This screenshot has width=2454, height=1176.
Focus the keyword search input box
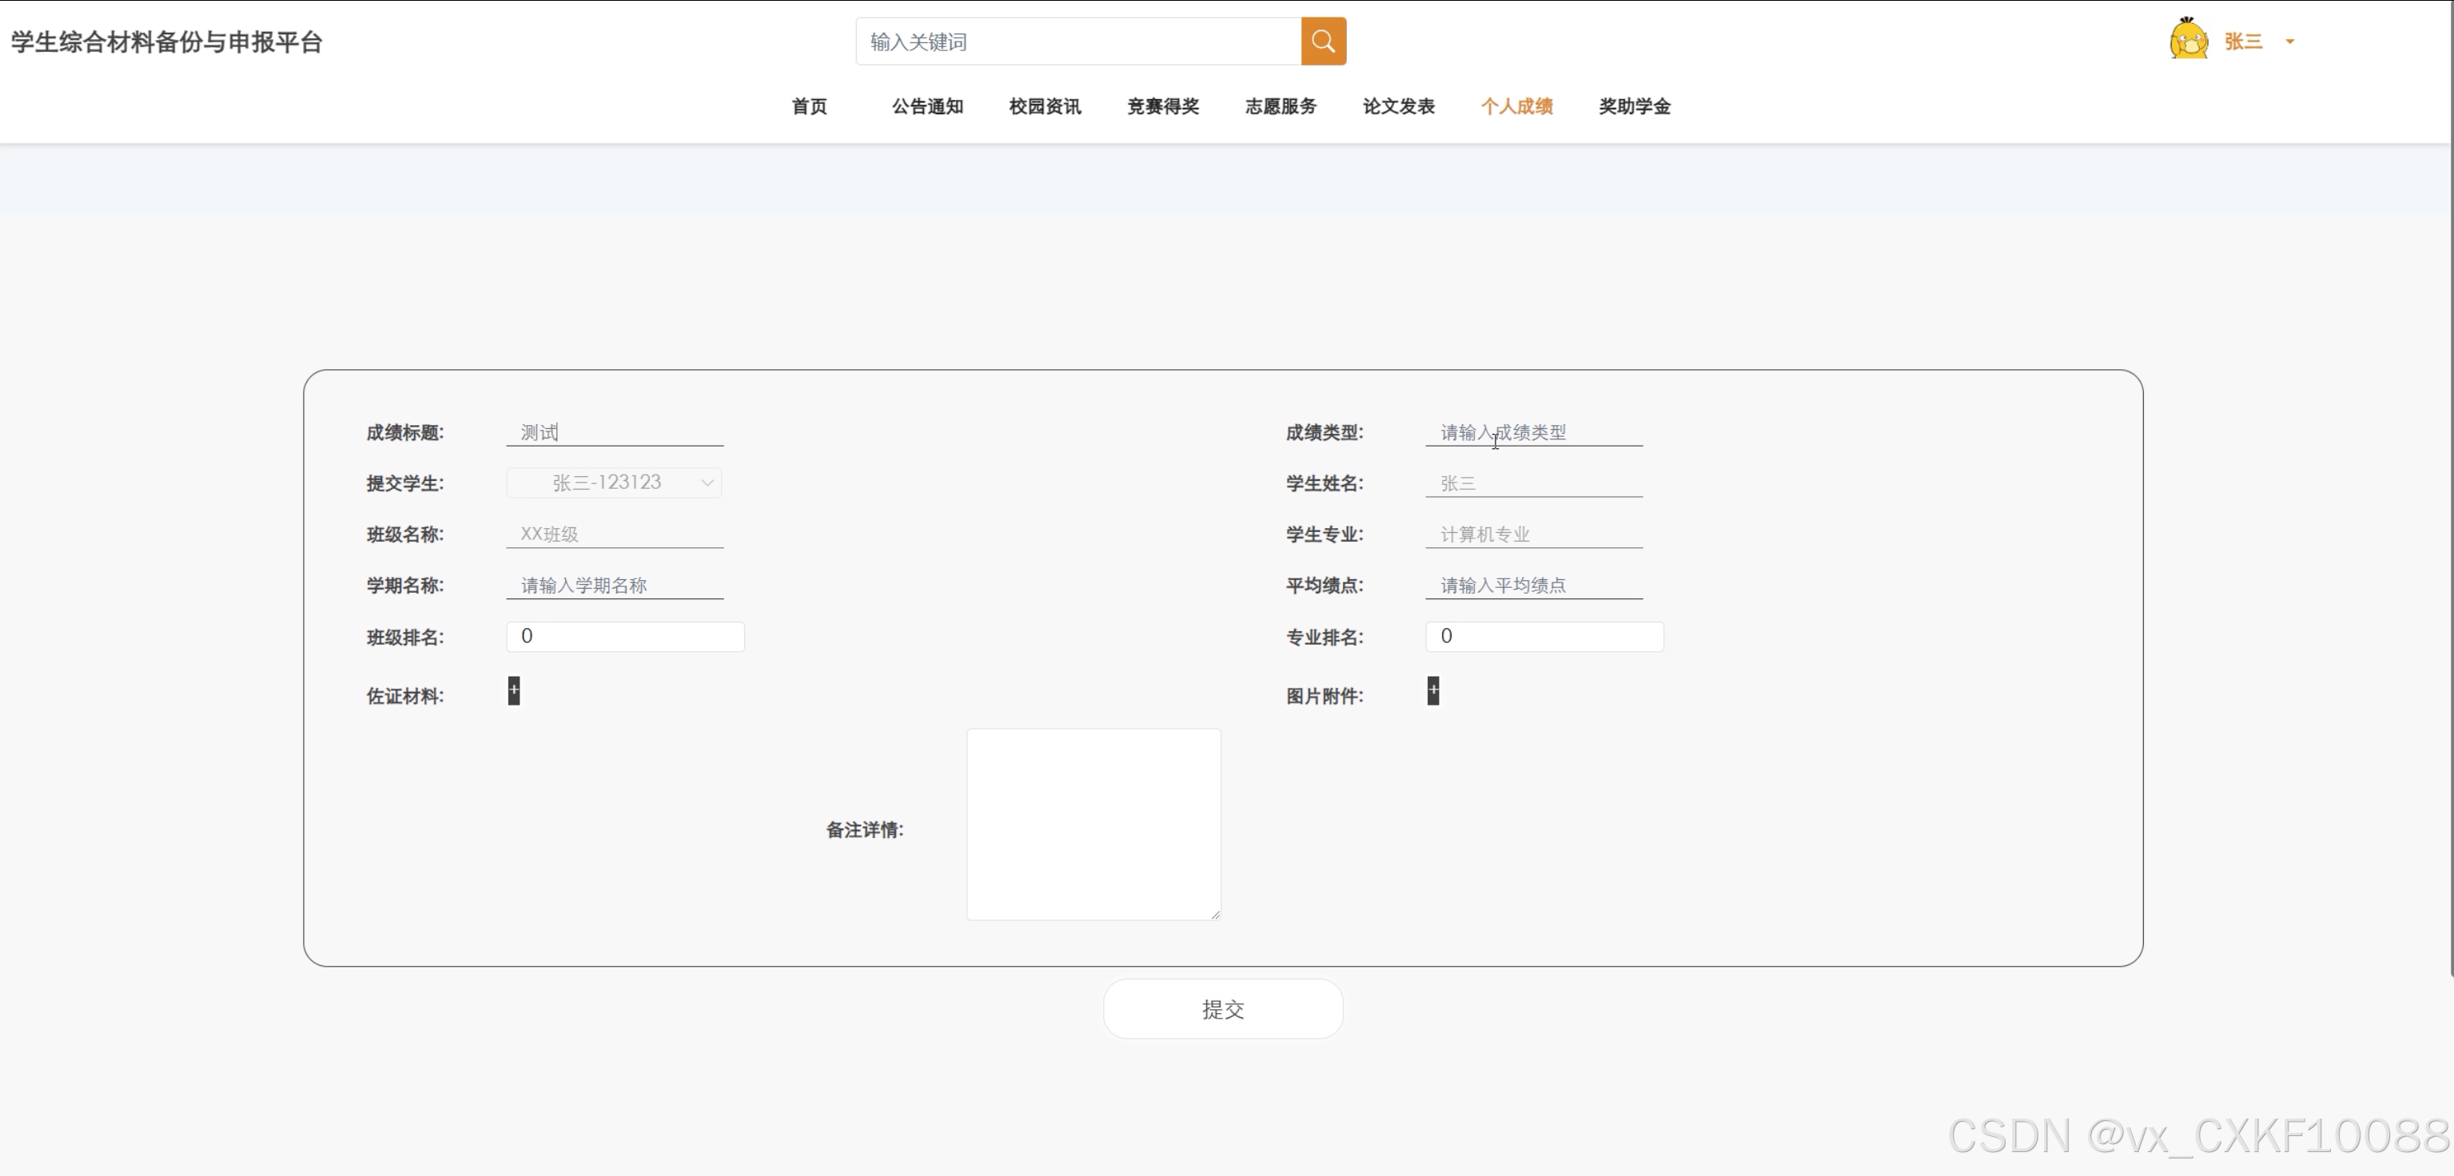click(x=1078, y=42)
